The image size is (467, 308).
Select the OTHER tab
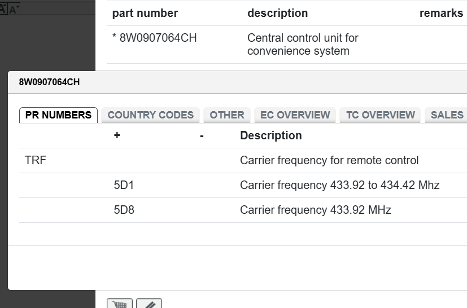[x=227, y=115]
